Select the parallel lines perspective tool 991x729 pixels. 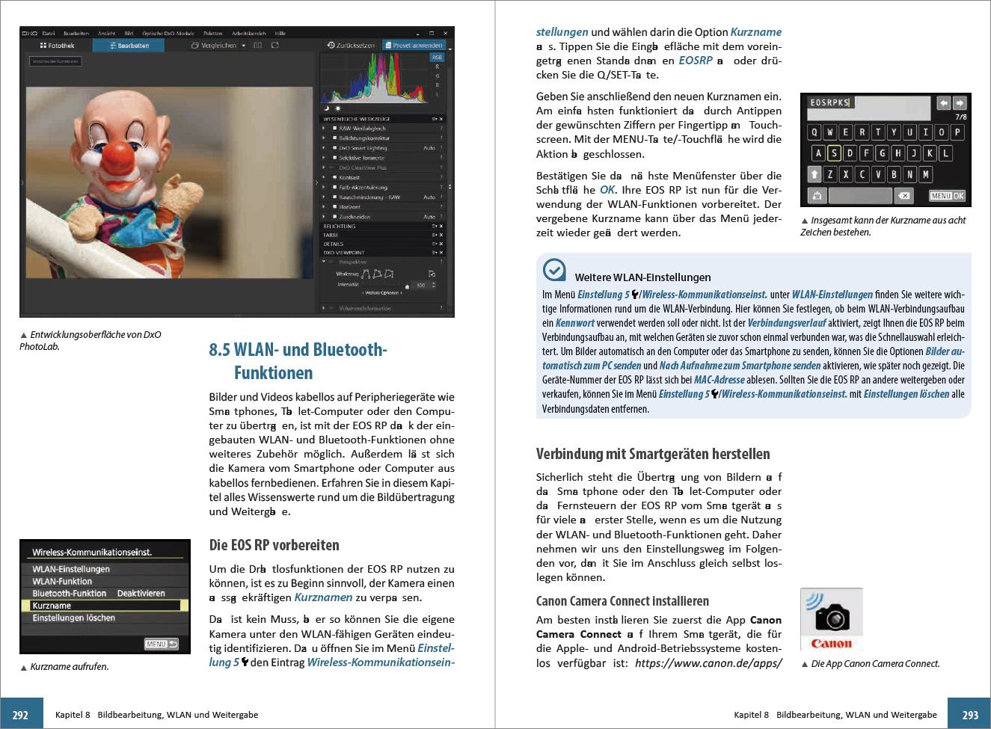(366, 274)
